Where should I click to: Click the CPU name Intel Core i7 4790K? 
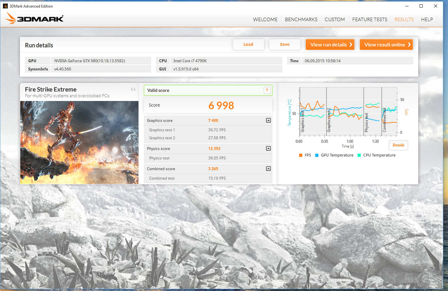(x=190, y=61)
